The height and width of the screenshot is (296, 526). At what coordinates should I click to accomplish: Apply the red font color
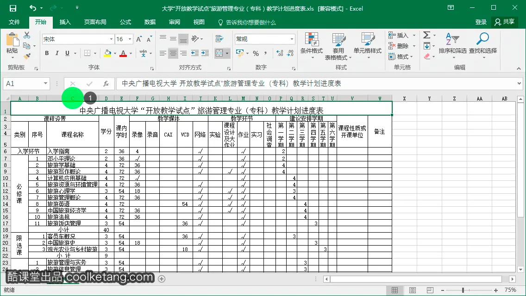pos(123,53)
